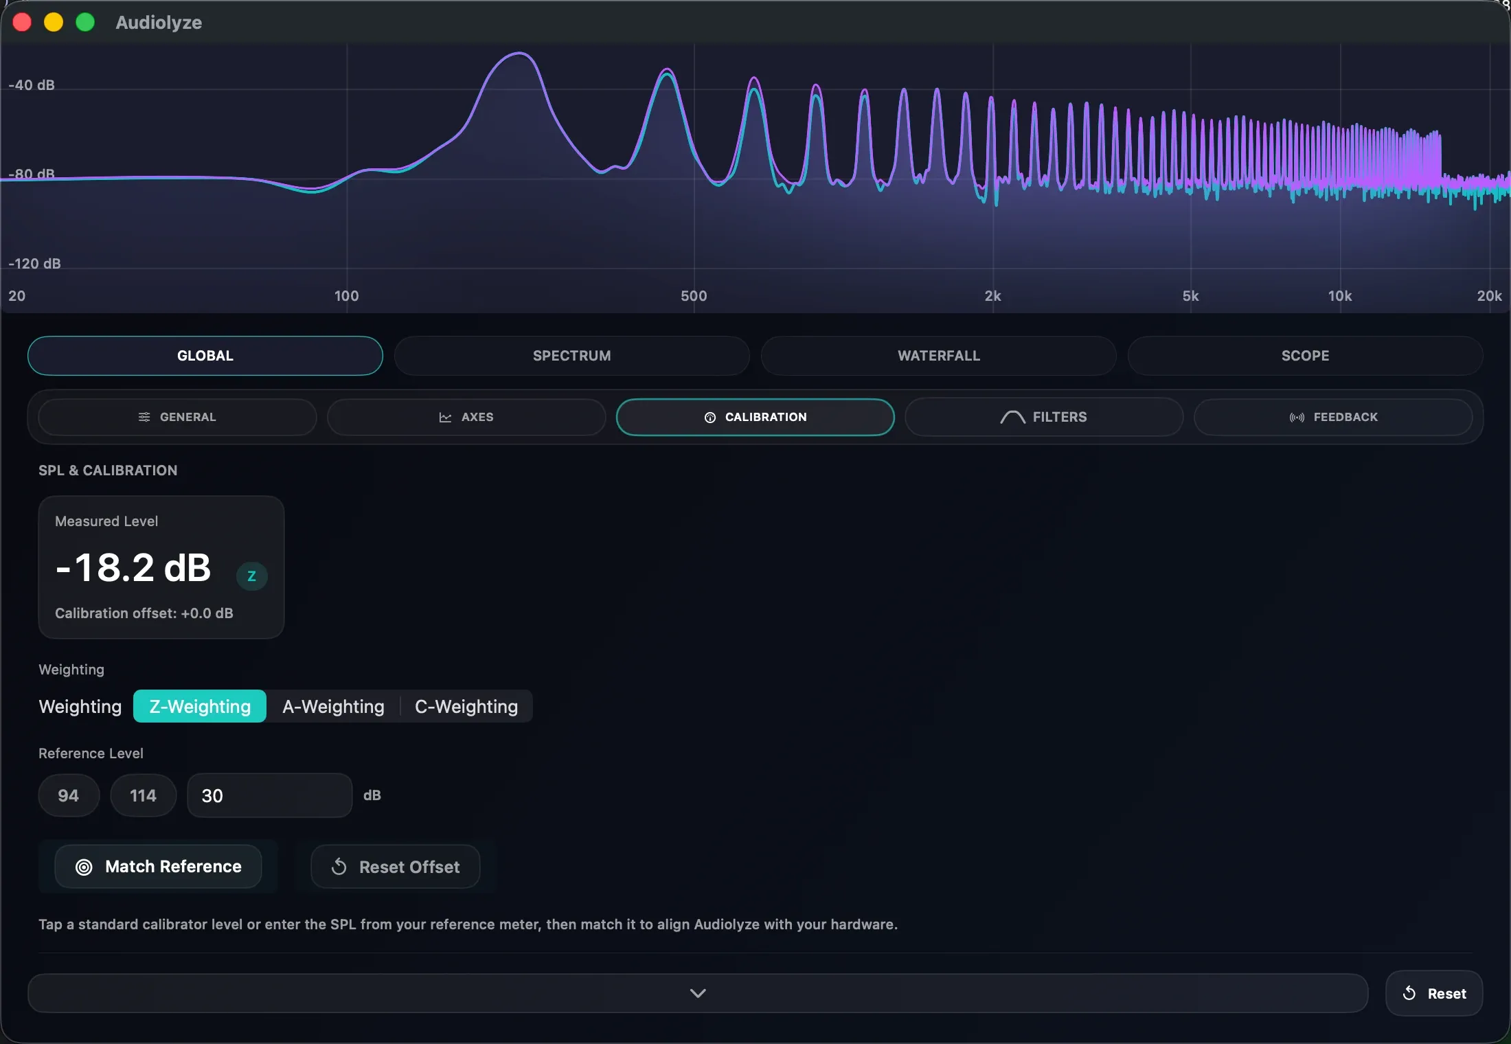The image size is (1511, 1044).
Task: Click the 5k frequency axis label
Action: click(1190, 296)
